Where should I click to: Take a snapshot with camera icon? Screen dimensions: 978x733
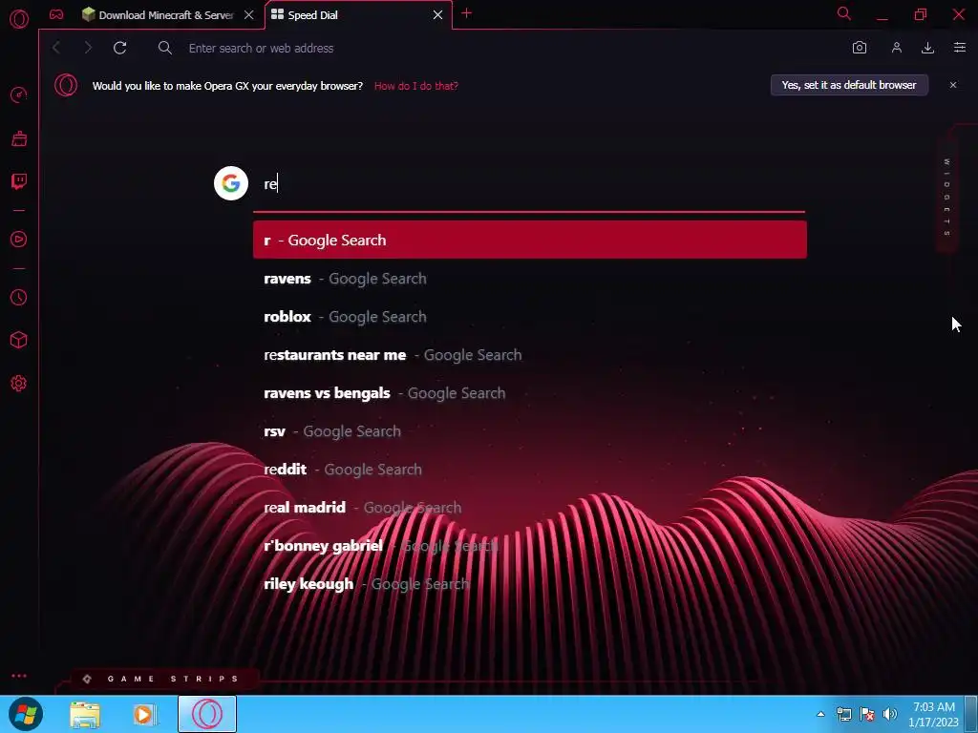[860, 48]
